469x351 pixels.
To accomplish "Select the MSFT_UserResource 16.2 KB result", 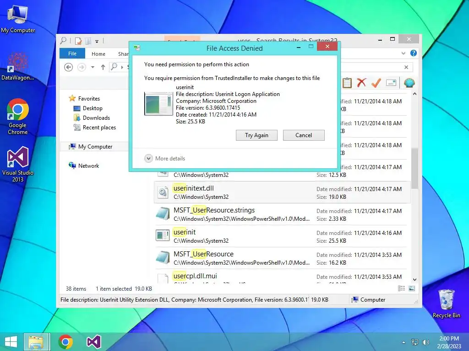I will pyautogui.click(x=282, y=258).
